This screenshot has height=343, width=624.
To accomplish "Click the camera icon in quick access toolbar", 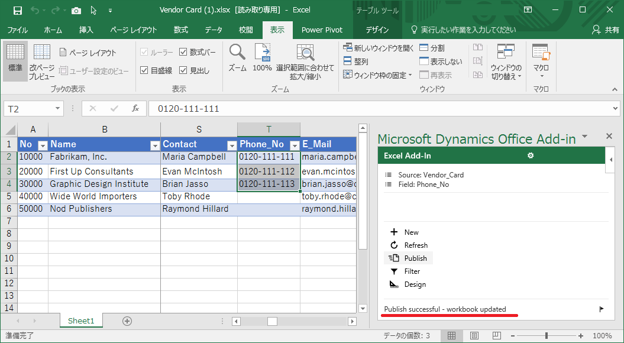I will (x=76, y=11).
